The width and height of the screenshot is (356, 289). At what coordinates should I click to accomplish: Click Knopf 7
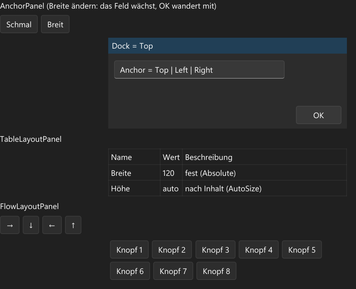173,271
